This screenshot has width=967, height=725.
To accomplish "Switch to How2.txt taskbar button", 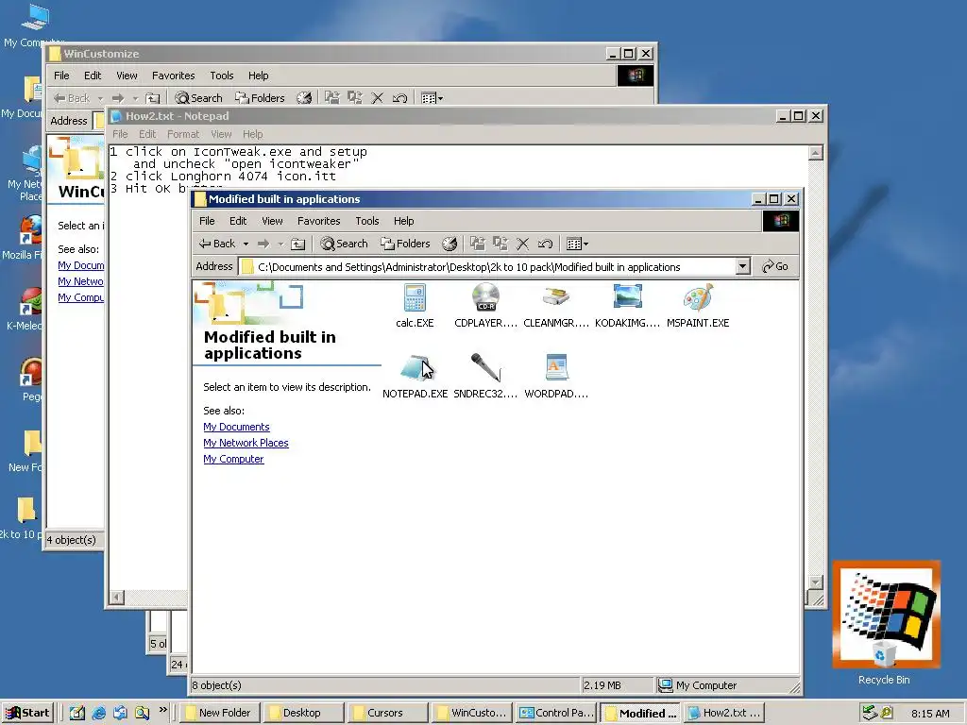I will tap(724, 713).
